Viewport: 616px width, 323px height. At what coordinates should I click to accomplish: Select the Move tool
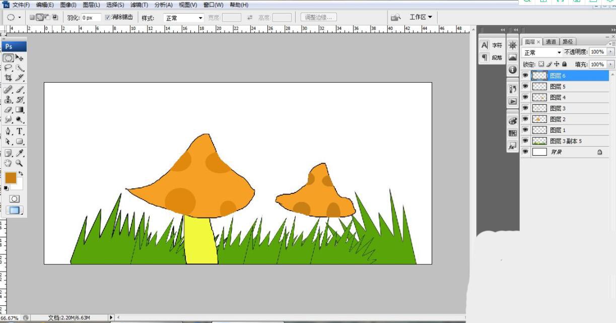[20, 58]
